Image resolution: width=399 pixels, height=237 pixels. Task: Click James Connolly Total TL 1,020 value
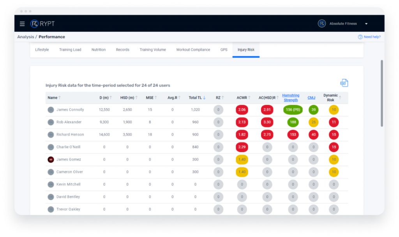click(196, 110)
